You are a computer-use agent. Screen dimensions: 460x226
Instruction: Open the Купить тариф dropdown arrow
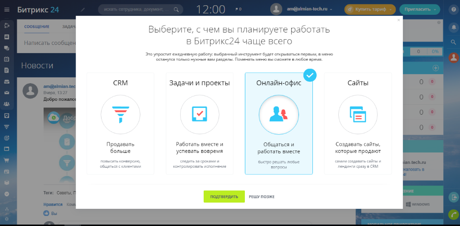(391, 10)
